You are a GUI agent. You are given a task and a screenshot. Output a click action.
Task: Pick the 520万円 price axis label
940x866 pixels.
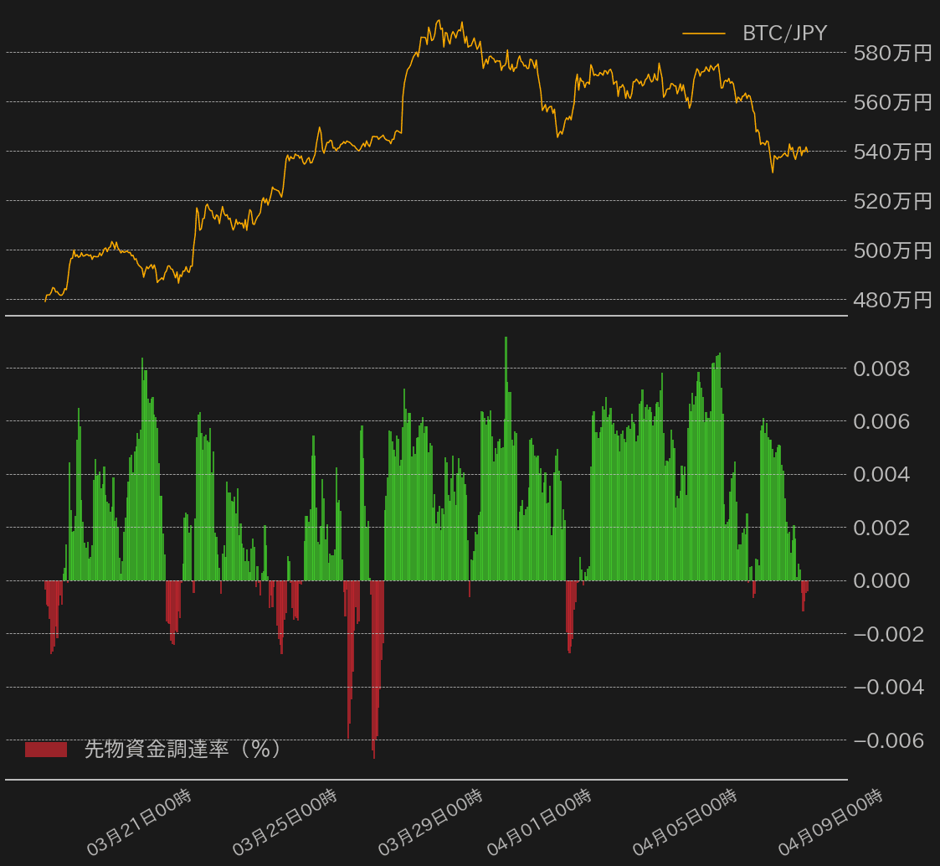(892, 201)
